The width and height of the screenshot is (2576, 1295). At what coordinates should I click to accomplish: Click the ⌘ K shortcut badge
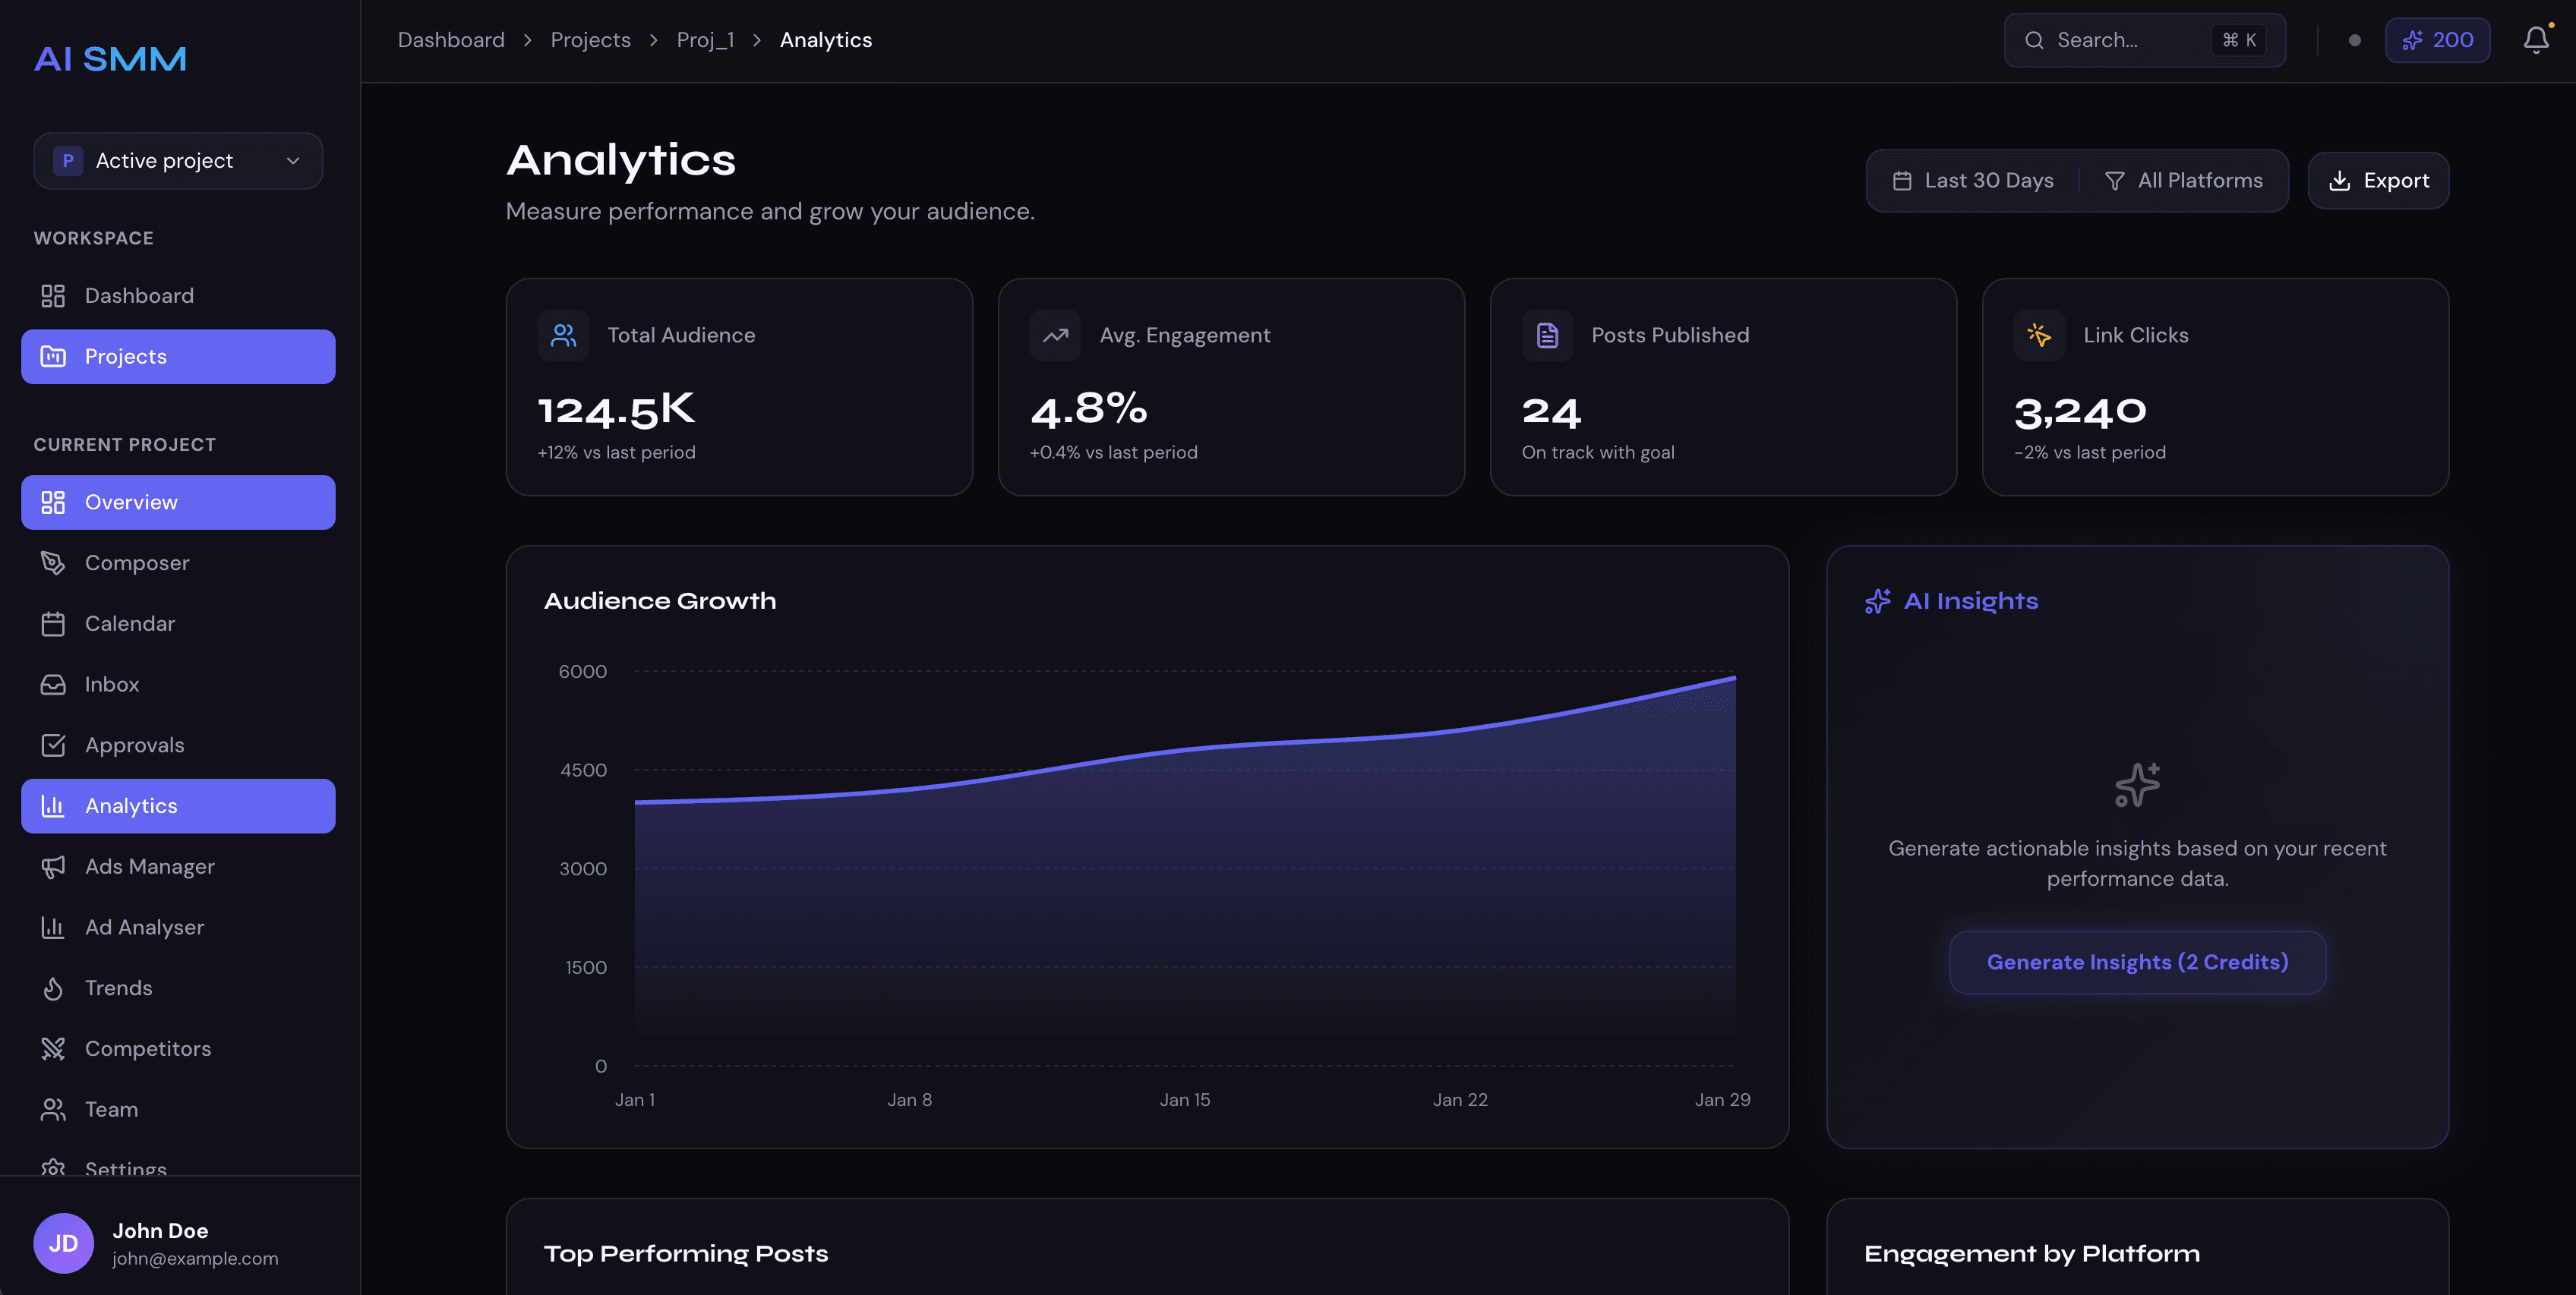point(2239,40)
